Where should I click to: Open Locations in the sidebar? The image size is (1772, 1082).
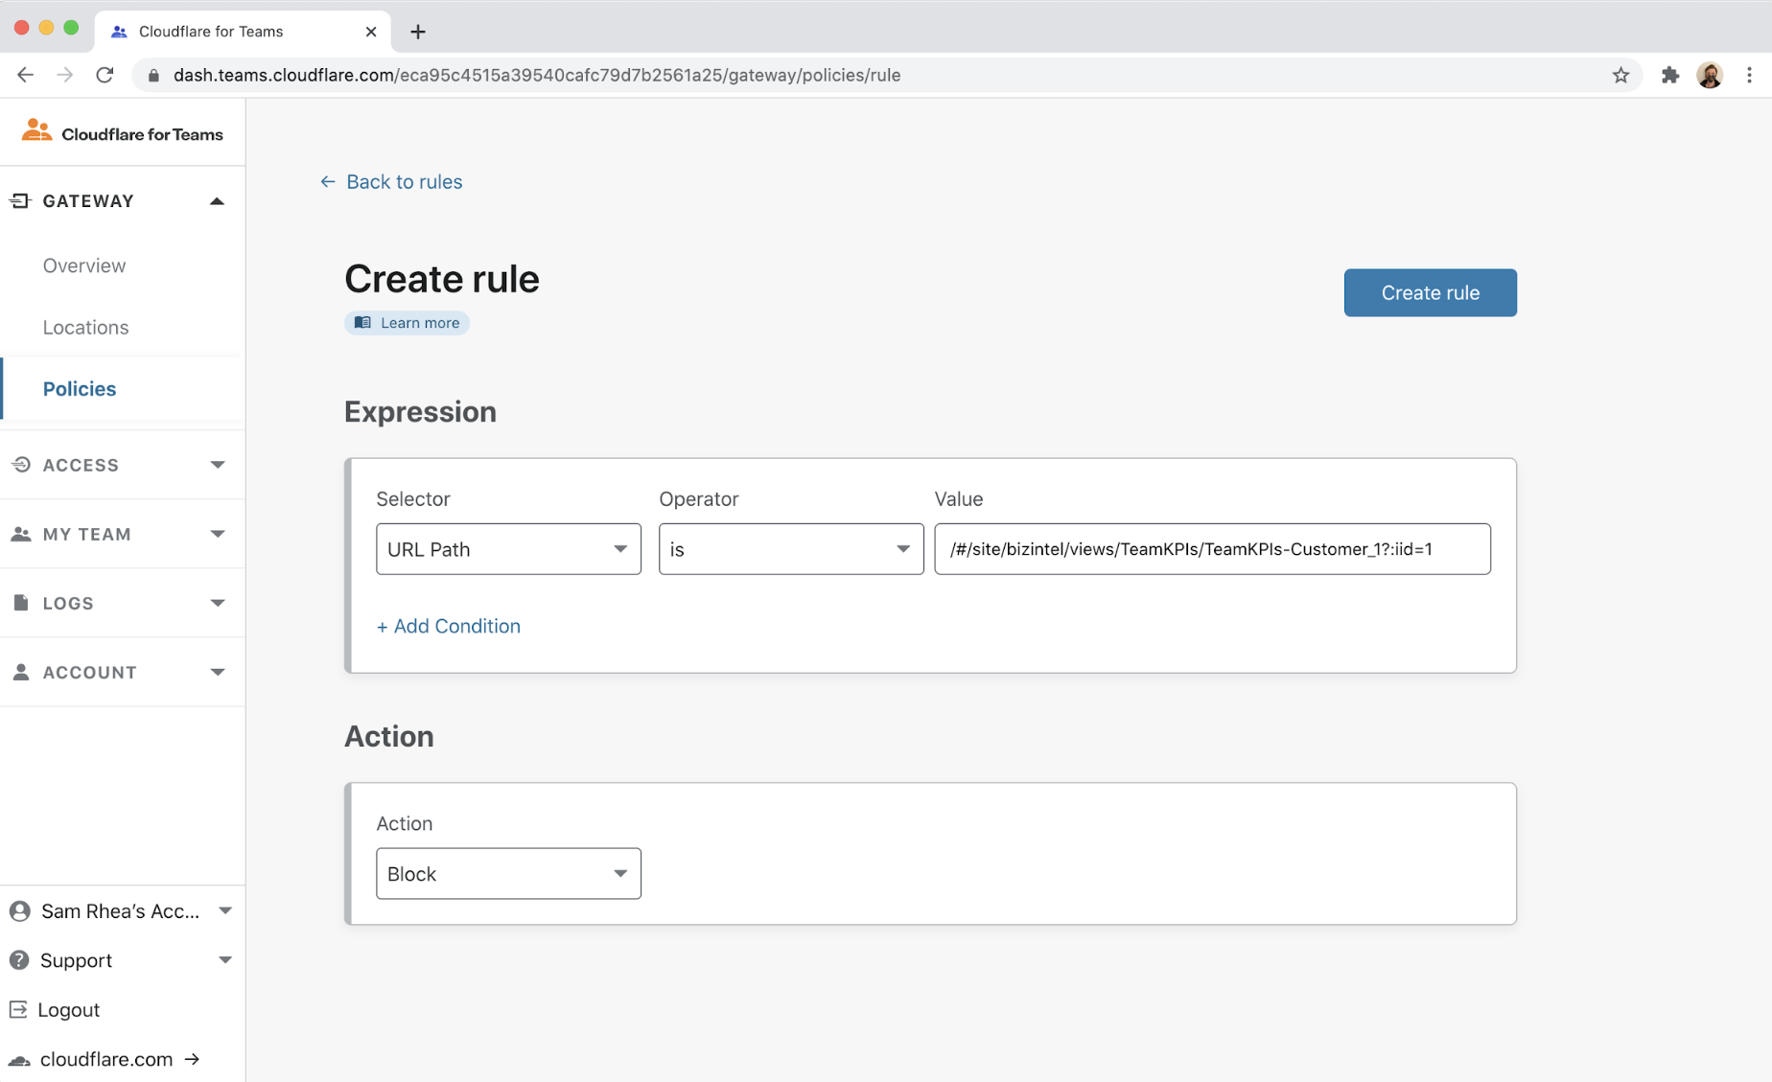pyautogui.click(x=85, y=327)
